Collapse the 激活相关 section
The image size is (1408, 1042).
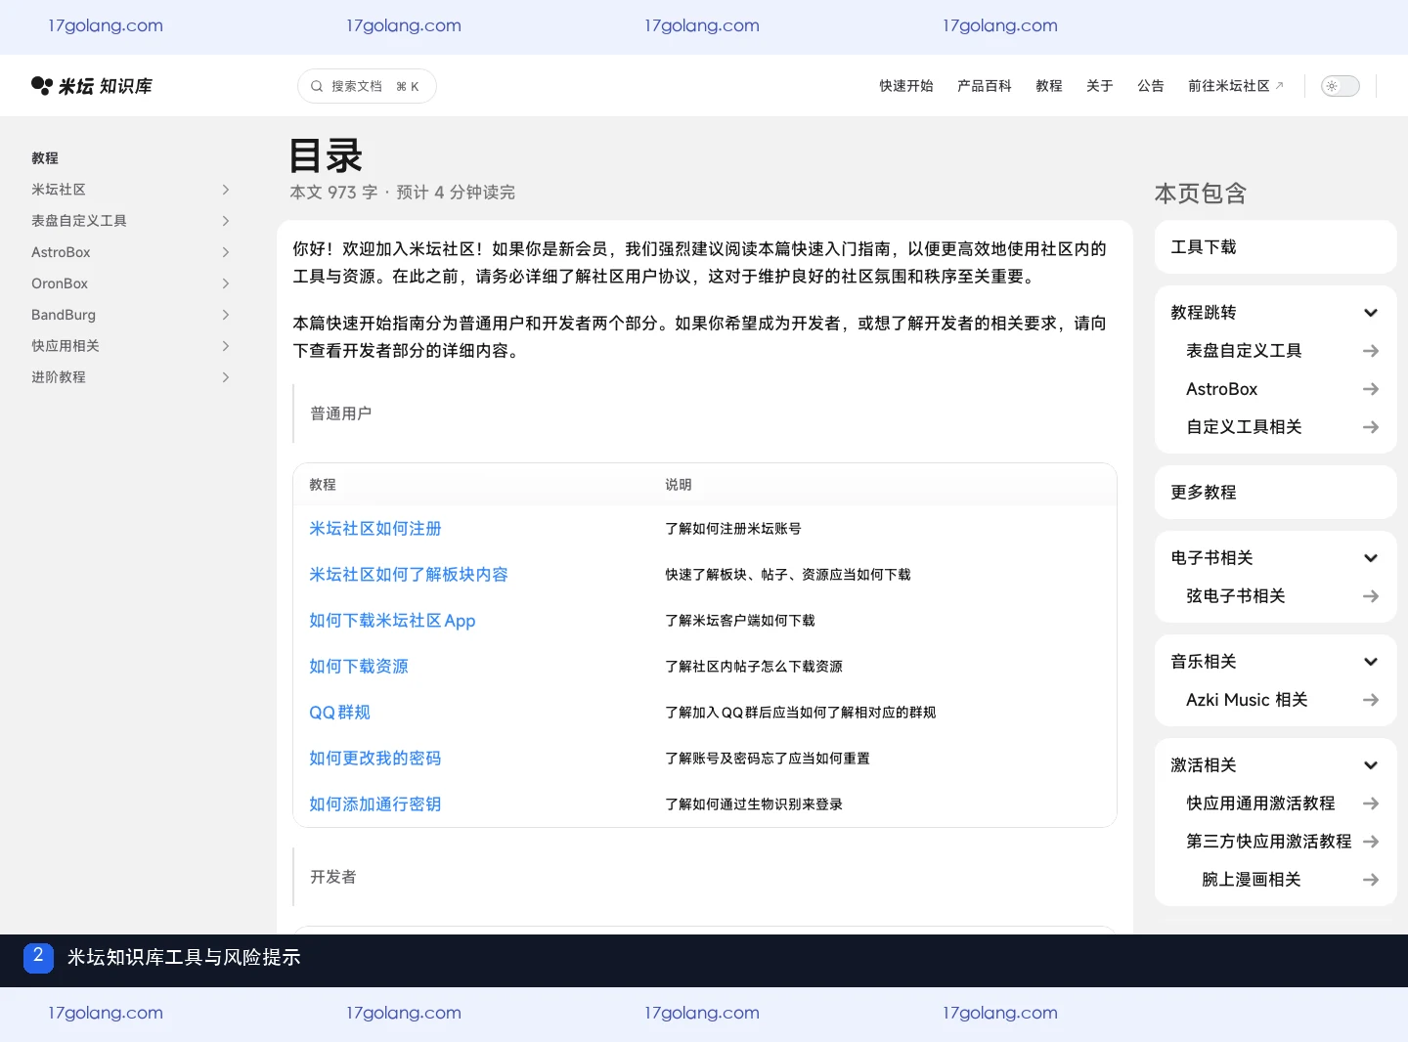click(1371, 765)
